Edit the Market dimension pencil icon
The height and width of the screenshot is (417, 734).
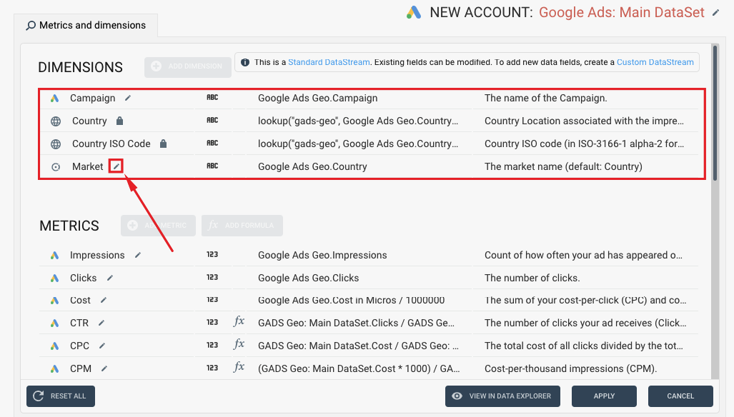coord(116,166)
